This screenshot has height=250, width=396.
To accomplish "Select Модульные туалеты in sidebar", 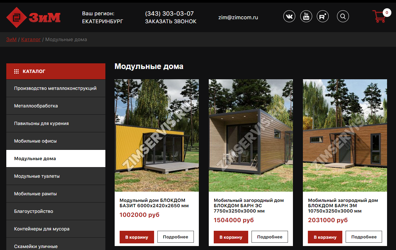I will coord(56,176).
